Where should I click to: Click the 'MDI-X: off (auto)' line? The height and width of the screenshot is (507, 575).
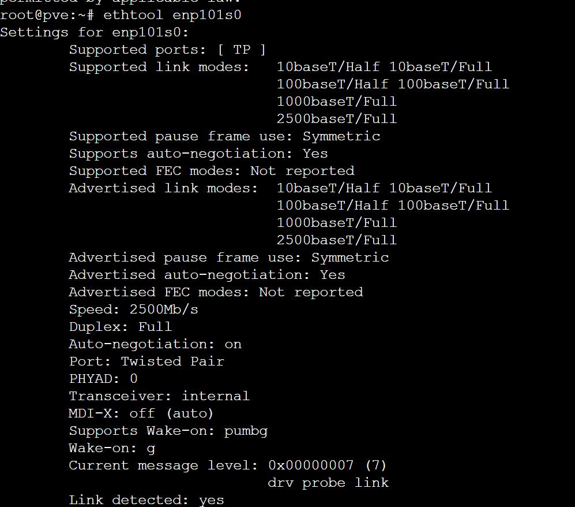(141, 413)
